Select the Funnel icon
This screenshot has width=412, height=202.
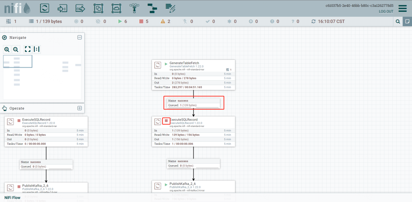pos(134,8)
